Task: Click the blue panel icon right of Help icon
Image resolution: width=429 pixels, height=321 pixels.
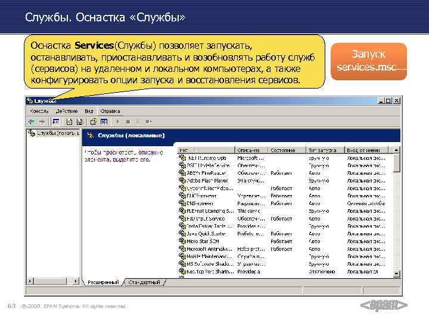Action: click(x=104, y=122)
